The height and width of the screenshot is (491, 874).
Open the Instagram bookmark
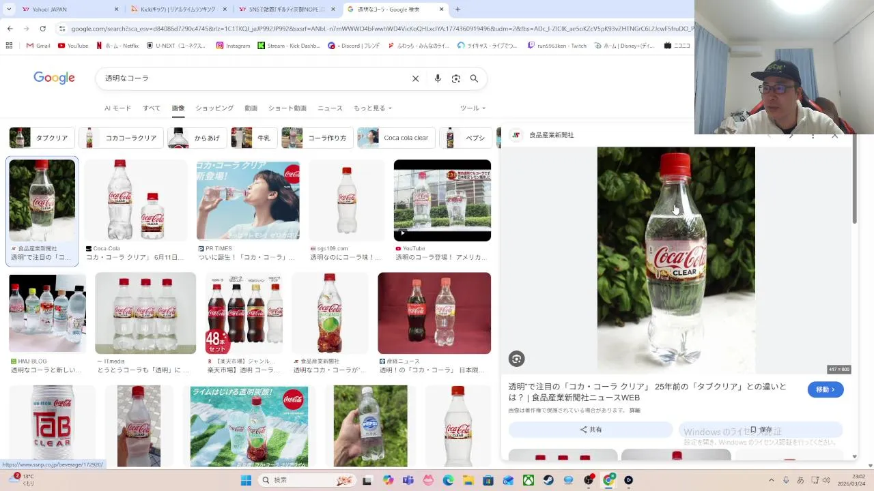coord(234,46)
